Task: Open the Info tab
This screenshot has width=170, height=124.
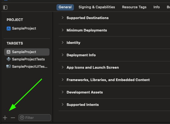Action: tap(156, 7)
